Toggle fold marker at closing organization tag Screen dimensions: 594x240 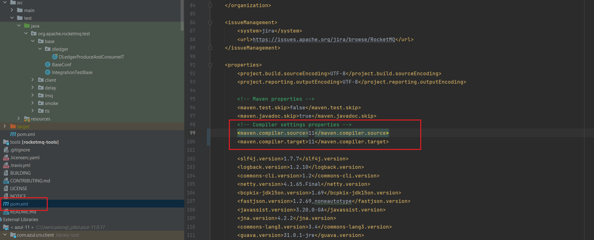point(210,5)
